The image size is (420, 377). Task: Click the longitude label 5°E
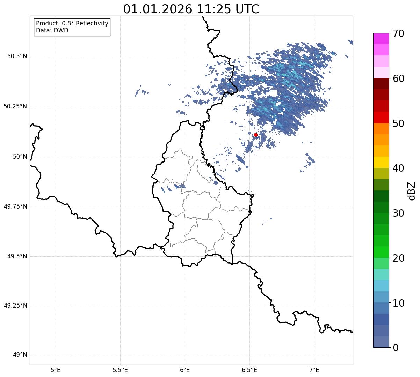click(x=56, y=370)
